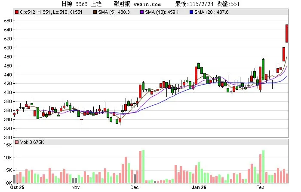Click the 5K volume axis label

coord(9,170)
